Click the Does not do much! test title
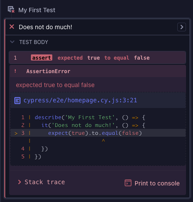Screen dimensions: 193x202 tap(45, 27)
